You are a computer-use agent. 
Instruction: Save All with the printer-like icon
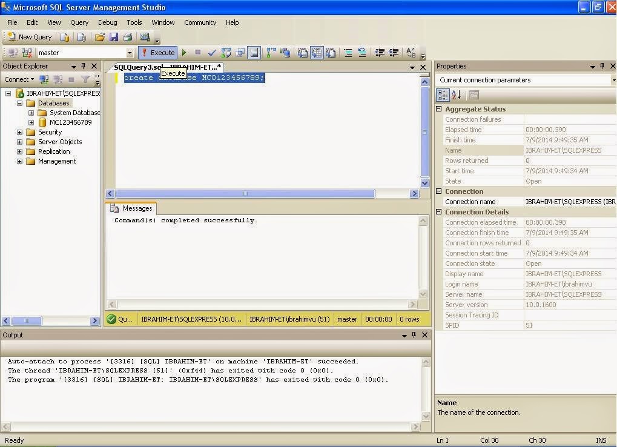127,37
